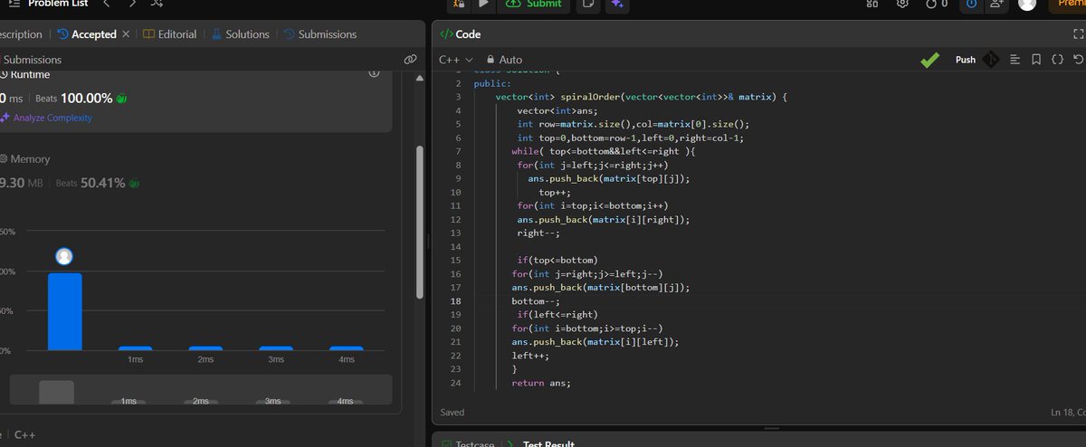The image size is (1086, 447).
Task: Open the AI sparkle assistant icon
Action: pos(617,4)
